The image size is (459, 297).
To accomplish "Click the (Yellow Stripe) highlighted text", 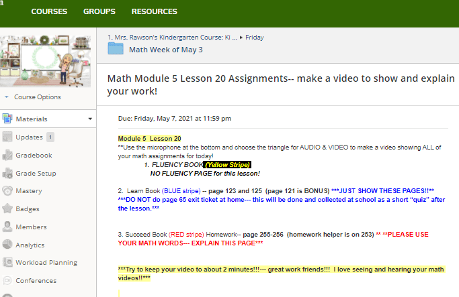I will click(227, 165).
